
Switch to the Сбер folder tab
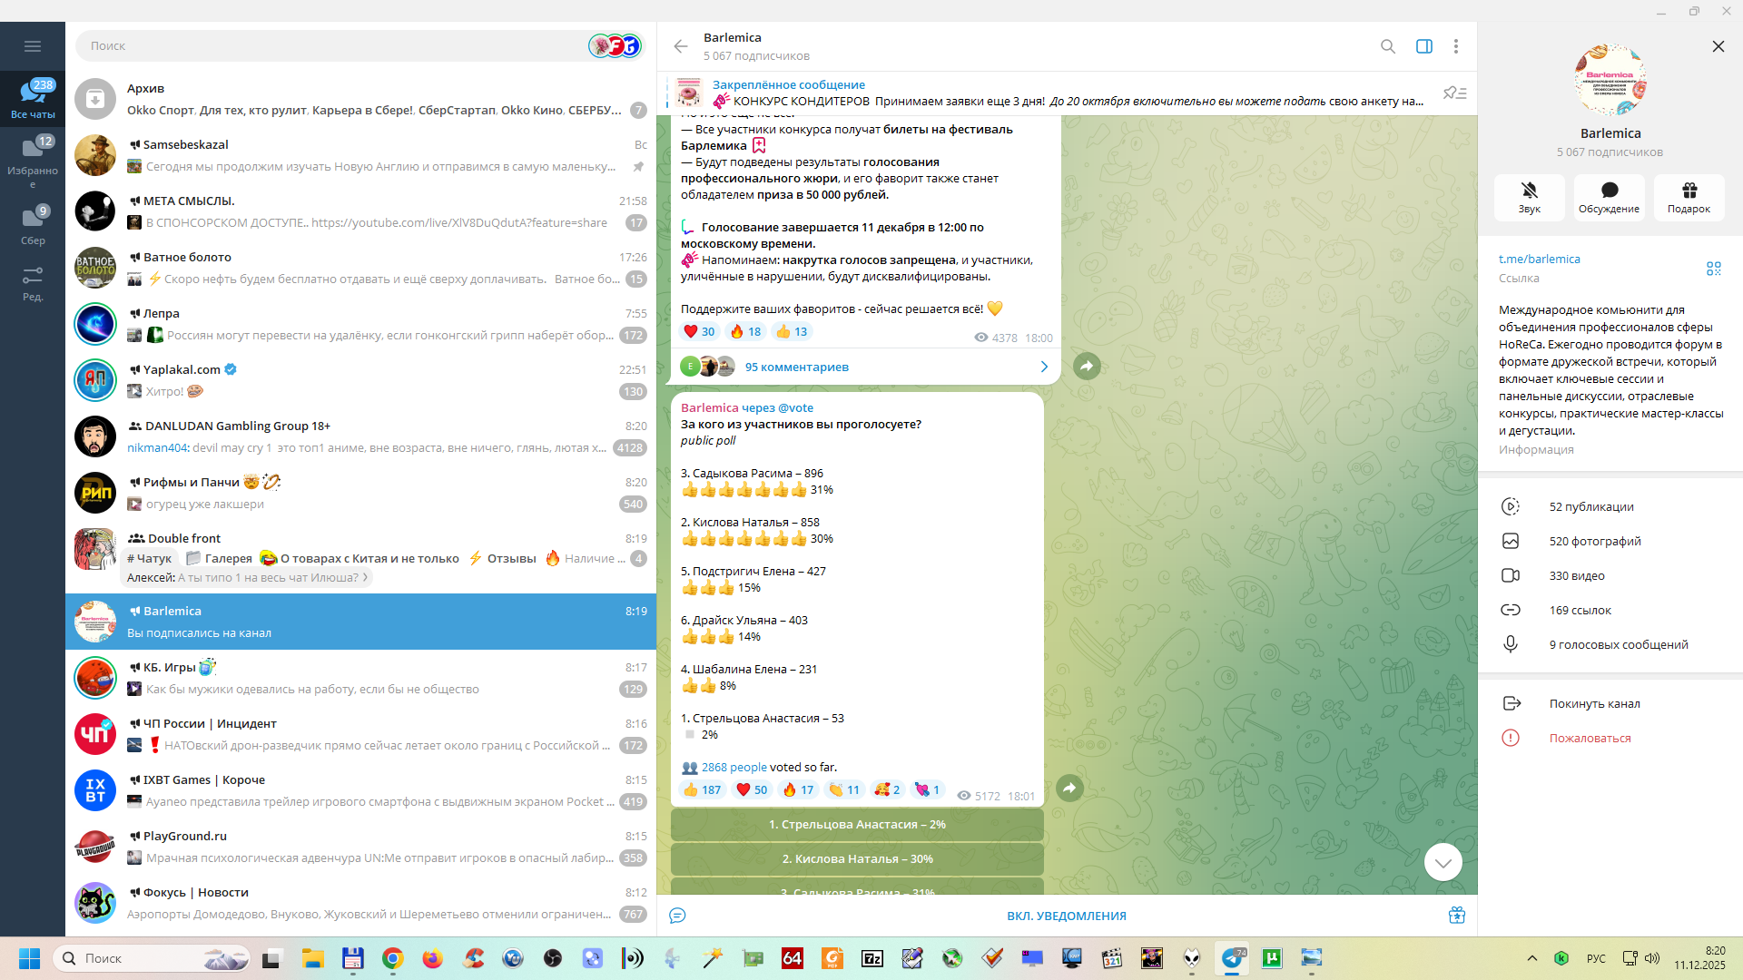[33, 225]
